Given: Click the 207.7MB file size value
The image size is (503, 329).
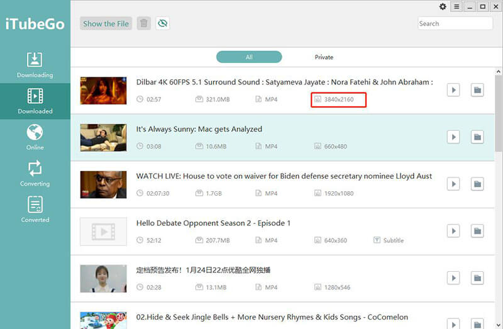Looking at the screenshot, I should 218,240.
